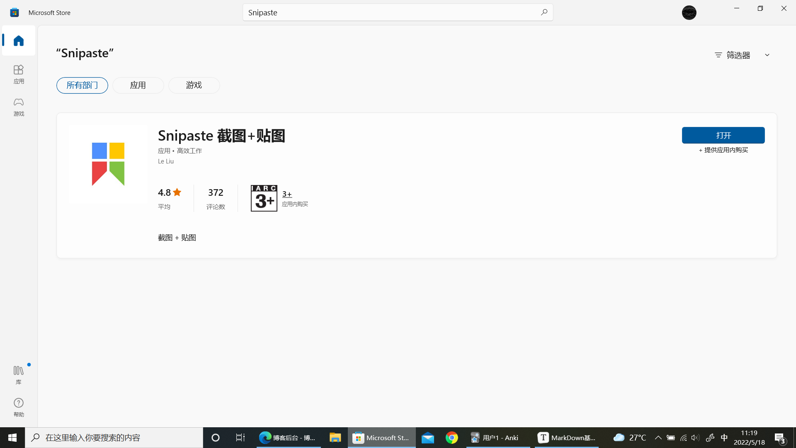The image size is (796, 448).
Task: Open the user profile avatar
Action: click(689, 12)
